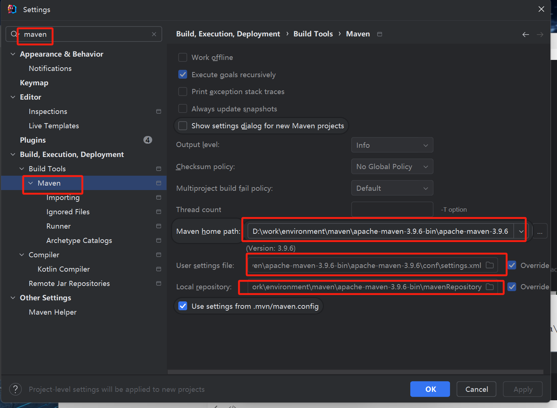Collapse the Build, Execution, Deployment chevron
The image size is (557, 408).
tap(13, 154)
